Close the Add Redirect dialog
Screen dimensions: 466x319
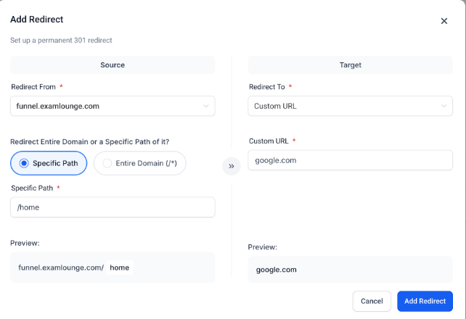point(444,21)
